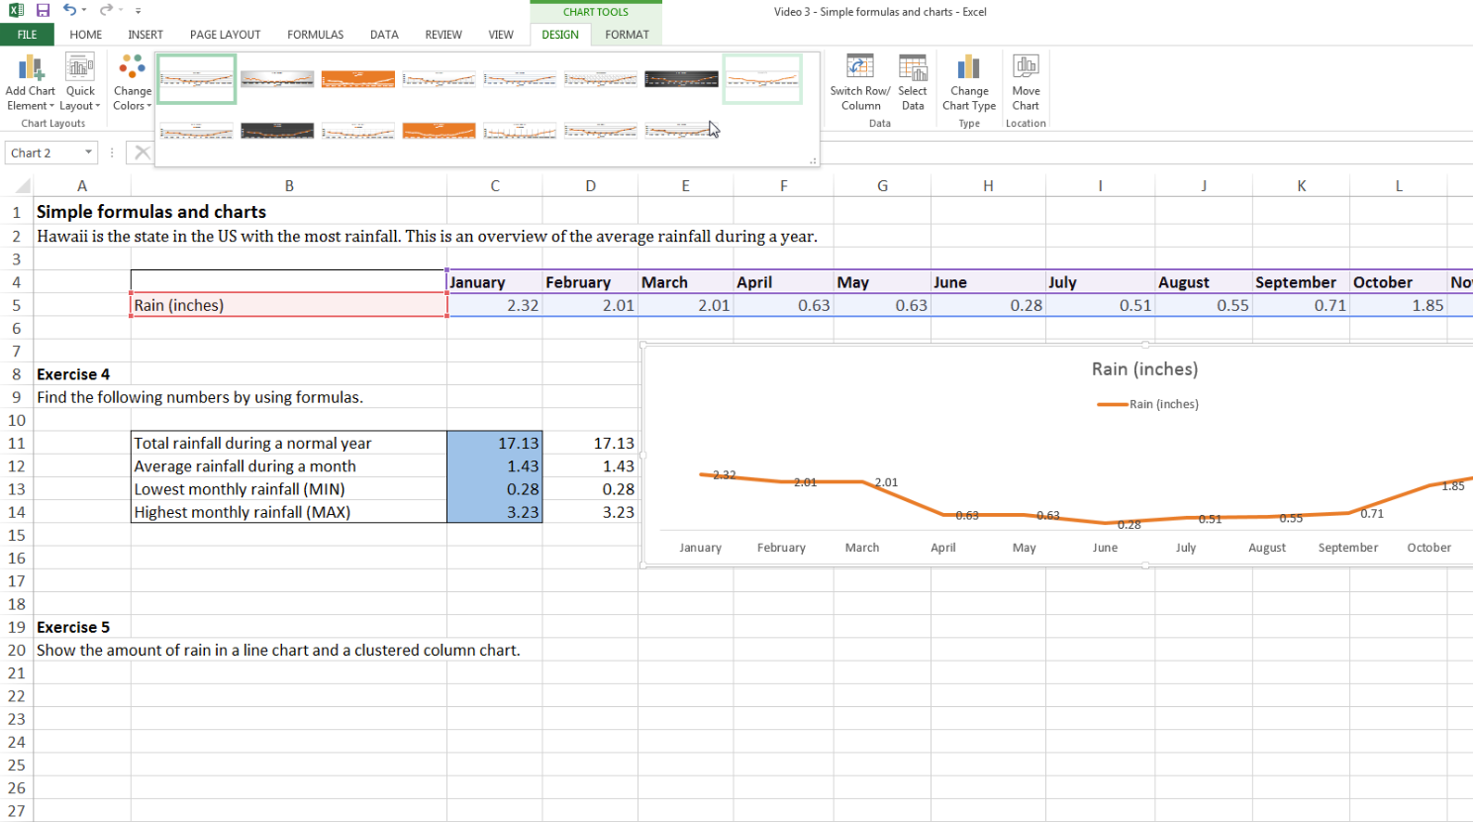Viewport: 1473px width, 822px height.
Task: Open the Change Colors palette
Action: pos(132,82)
